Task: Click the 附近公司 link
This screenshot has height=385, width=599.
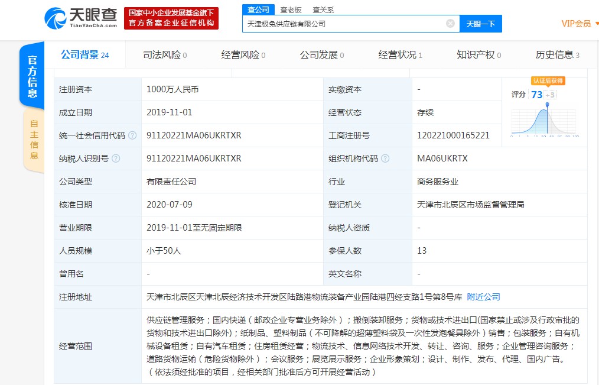Action: pyautogui.click(x=483, y=297)
